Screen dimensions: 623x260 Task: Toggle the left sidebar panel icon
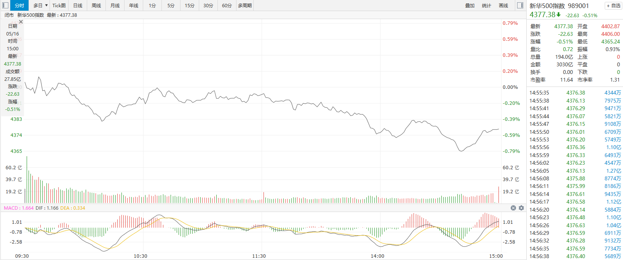[x=5, y=5]
